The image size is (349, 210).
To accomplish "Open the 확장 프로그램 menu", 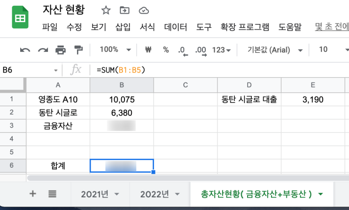I will [x=245, y=27].
